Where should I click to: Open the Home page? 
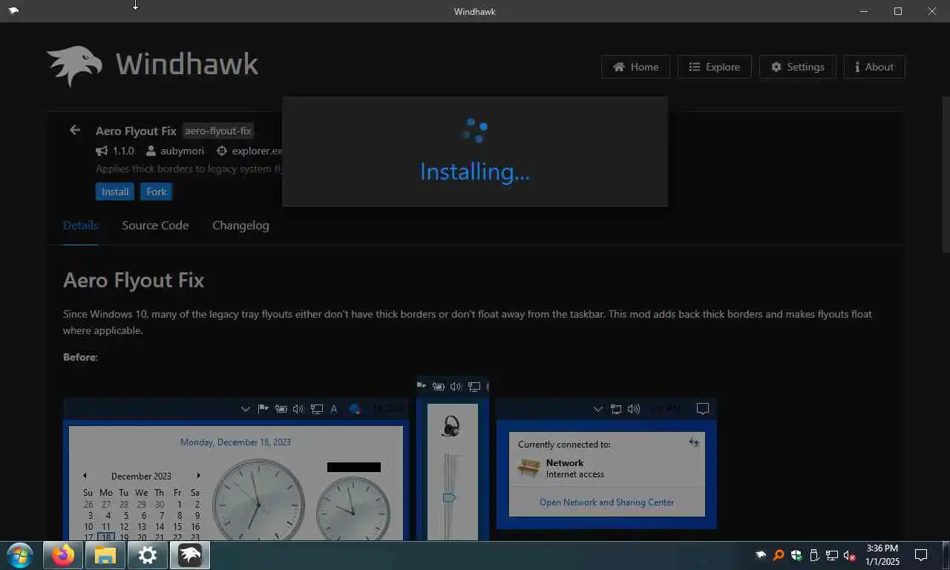(x=635, y=67)
